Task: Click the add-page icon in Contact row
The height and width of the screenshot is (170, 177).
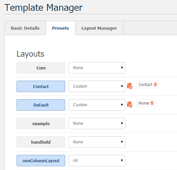Action: [x=129, y=86]
